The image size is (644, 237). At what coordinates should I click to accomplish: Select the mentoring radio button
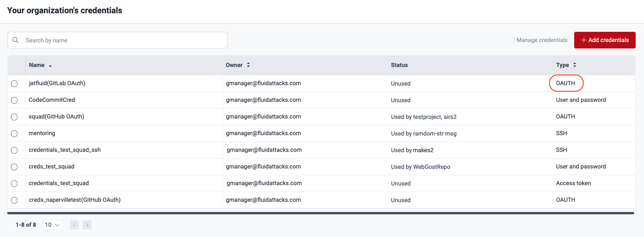click(14, 134)
